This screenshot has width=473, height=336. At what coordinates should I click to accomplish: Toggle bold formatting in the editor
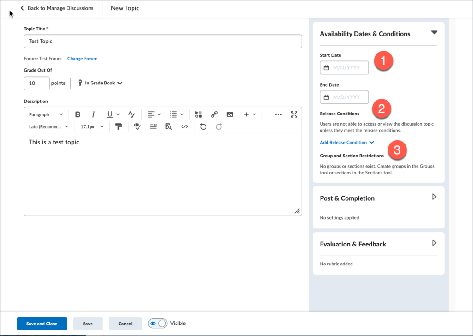[78, 114]
